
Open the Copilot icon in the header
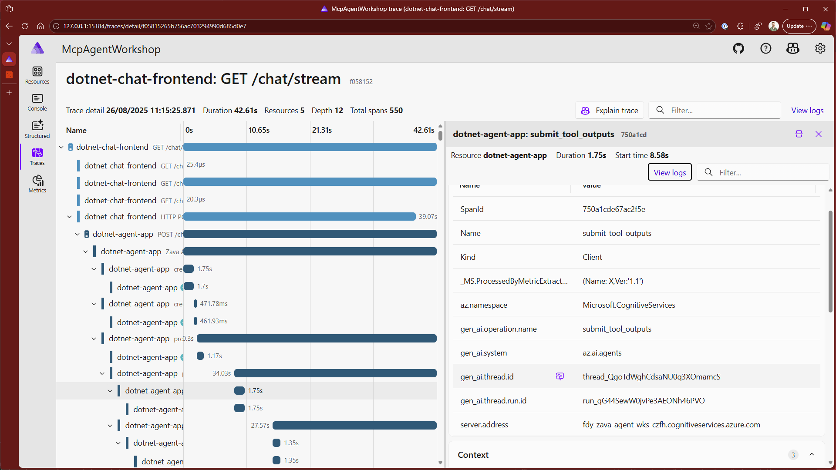pyautogui.click(x=792, y=49)
